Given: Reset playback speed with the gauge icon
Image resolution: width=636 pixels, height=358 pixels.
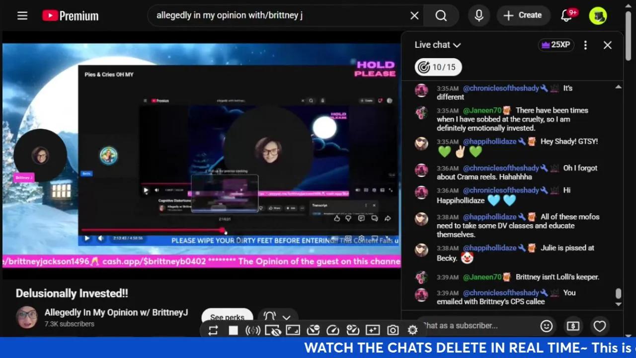Looking at the screenshot, I should (333, 330).
